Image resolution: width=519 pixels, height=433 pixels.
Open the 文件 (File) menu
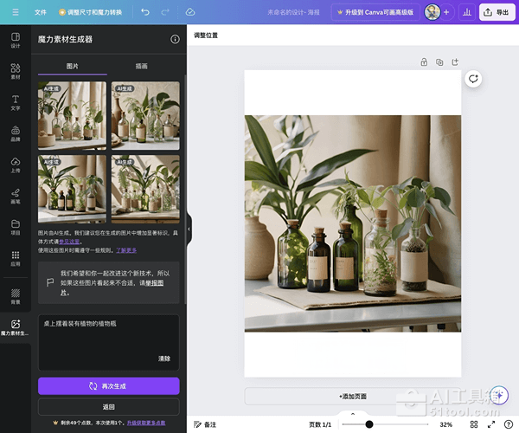point(41,12)
